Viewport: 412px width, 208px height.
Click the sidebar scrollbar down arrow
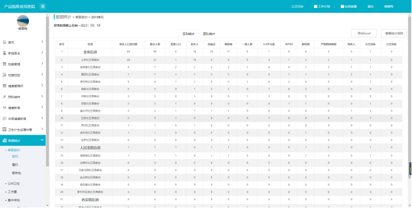point(47,206)
